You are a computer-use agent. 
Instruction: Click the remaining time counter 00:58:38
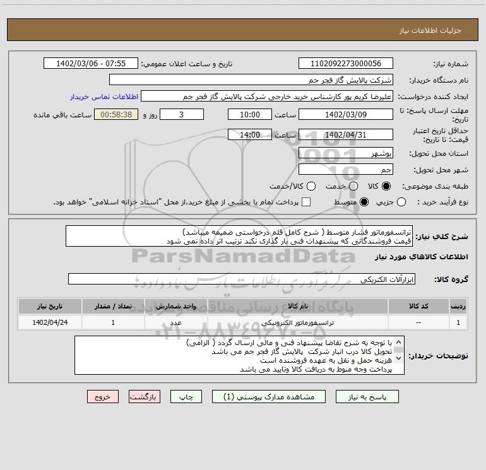tap(116, 114)
